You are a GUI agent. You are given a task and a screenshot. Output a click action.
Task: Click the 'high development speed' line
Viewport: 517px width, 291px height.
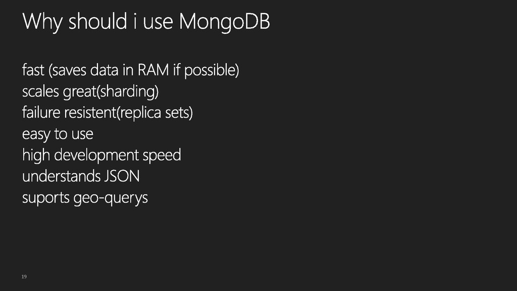101,155
